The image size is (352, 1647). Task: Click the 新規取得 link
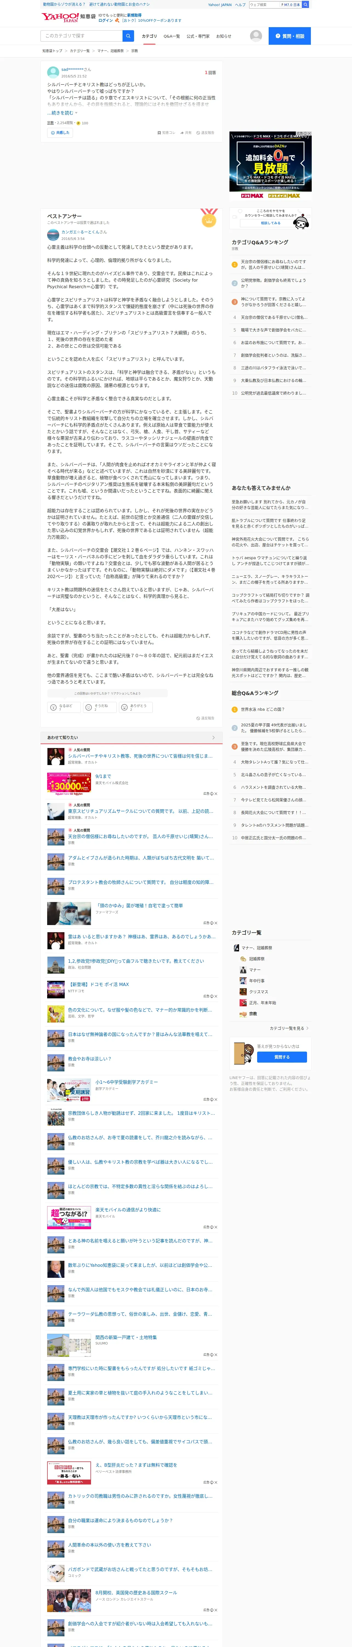[134, 15]
